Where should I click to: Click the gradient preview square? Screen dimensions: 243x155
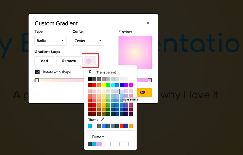tap(135, 52)
